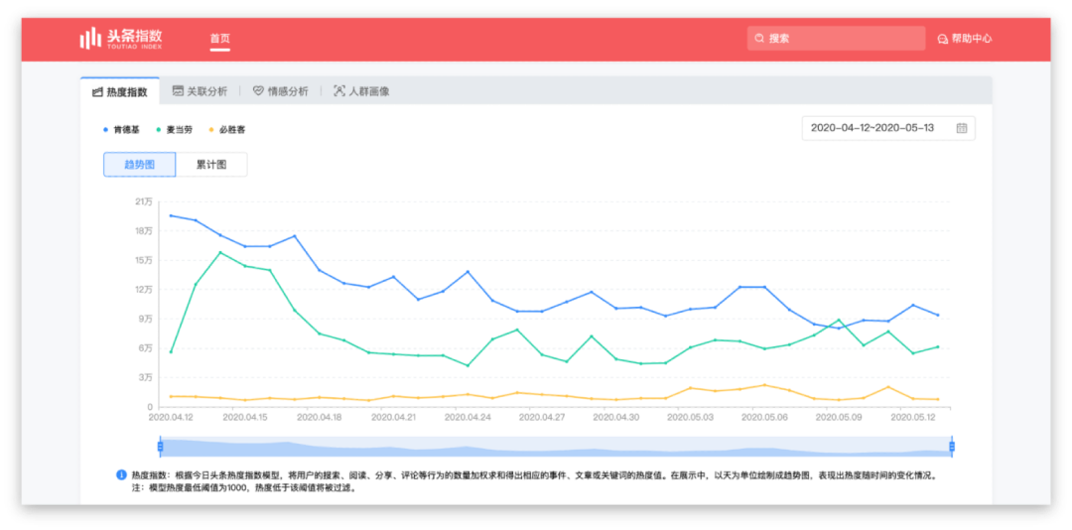This screenshot has height=530, width=1072.
Task: Click the right handle of range slider
Action: click(x=952, y=447)
